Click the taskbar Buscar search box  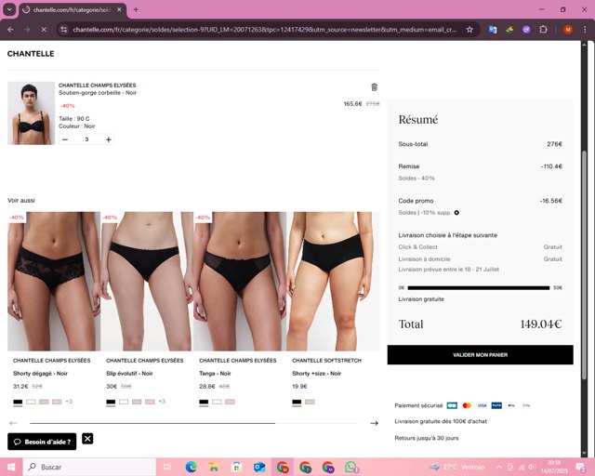(x=89, y=467)
